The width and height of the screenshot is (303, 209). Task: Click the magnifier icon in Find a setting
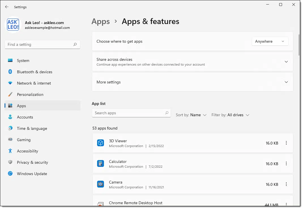point(75,45)
